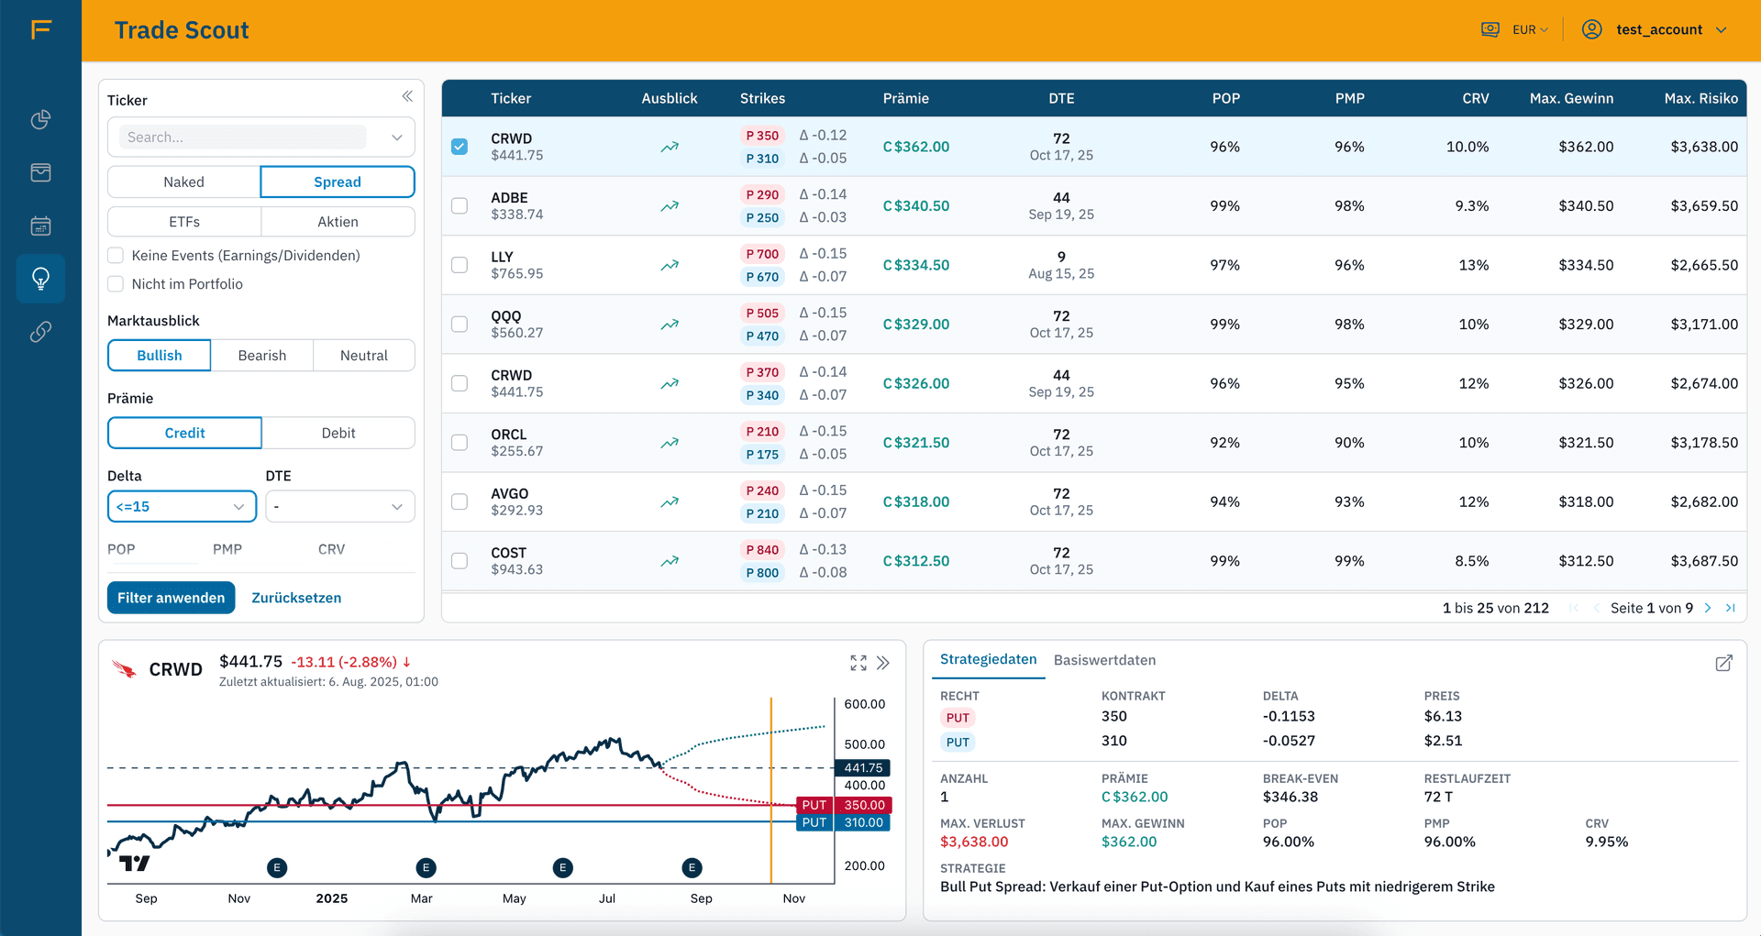Image resolution: width=1761 pixels, height=936 pixels.
Task: Click the PUT 350.00 strike label on chart
Action: point(844,805)
